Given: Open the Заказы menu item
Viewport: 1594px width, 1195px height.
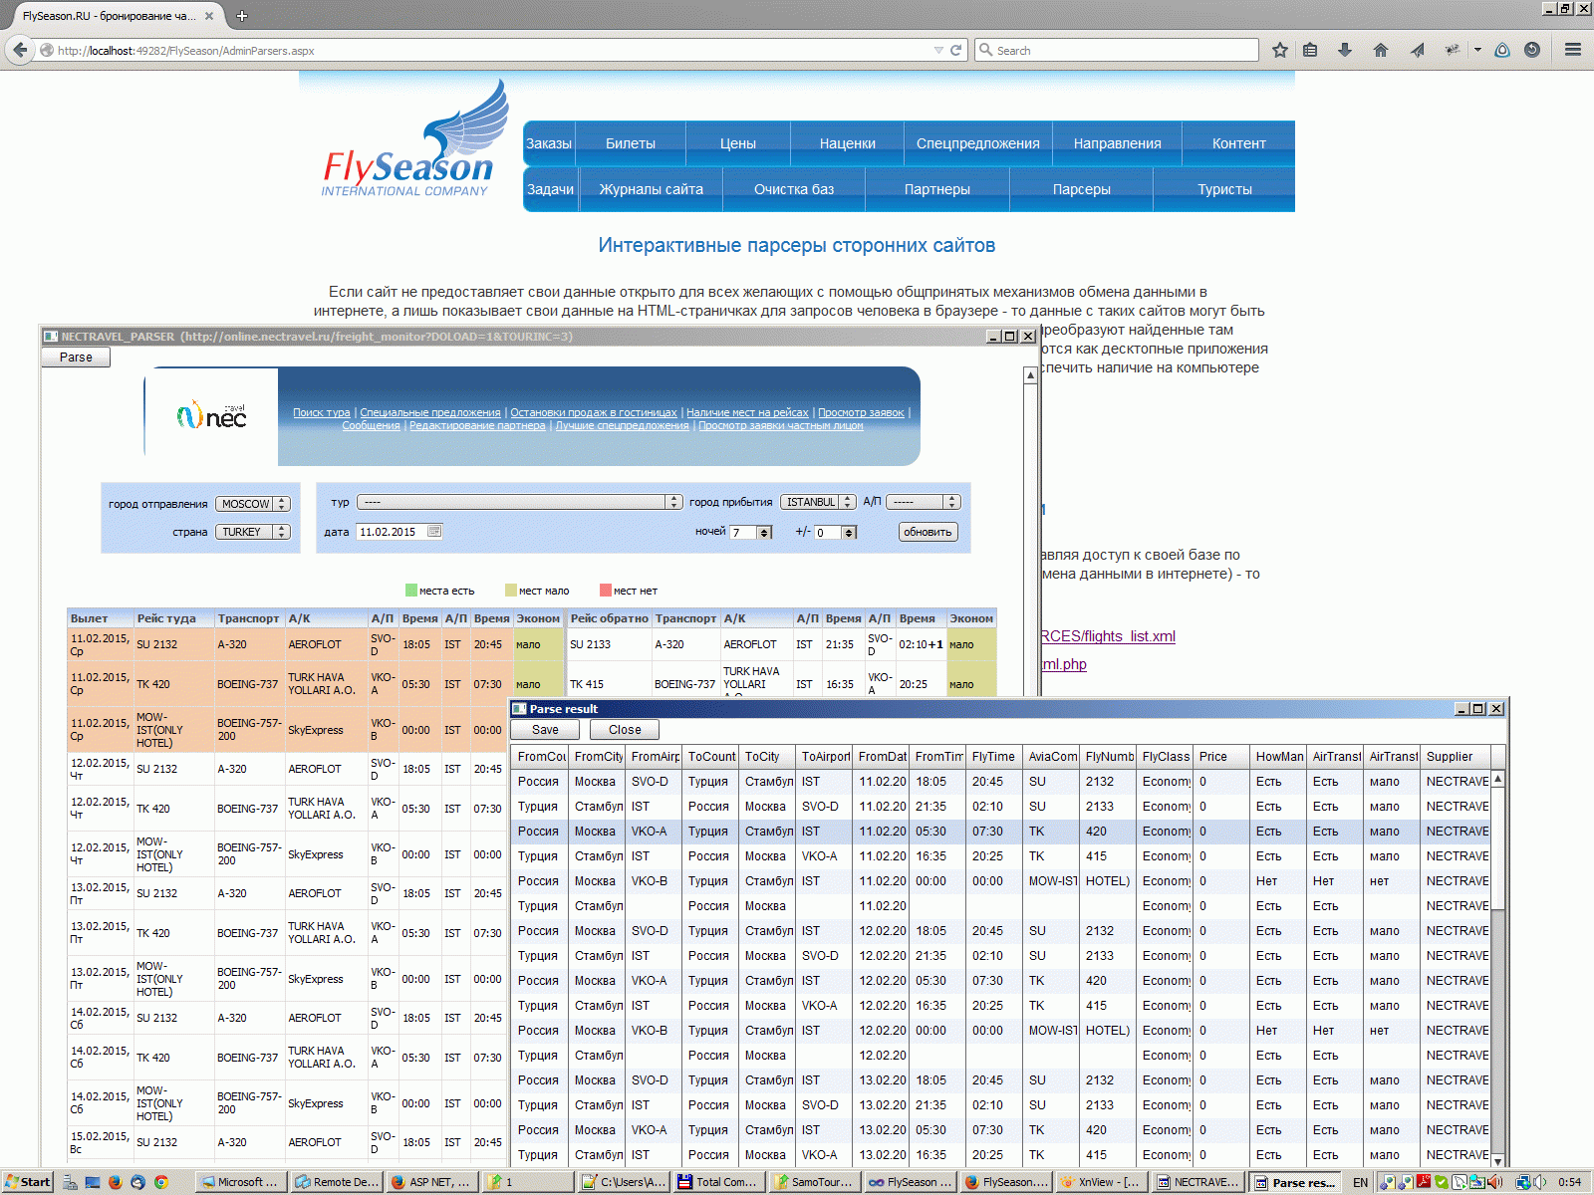Looking at the screenshot, I should 549,143.
